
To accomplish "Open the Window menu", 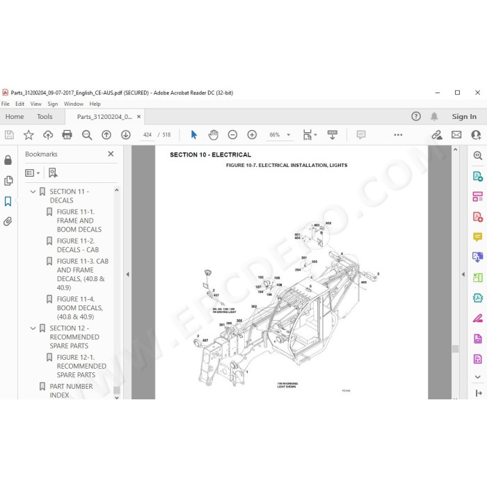I will coord(74,104).
